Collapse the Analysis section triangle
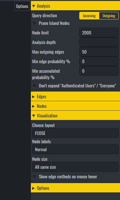This screenshot has width=120, height=200. click(x=34, y=6)
